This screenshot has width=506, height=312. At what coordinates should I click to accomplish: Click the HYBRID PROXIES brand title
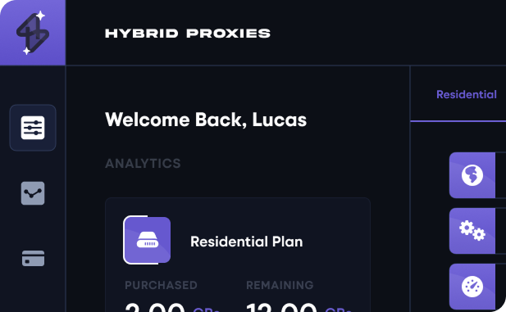(188, 34)
